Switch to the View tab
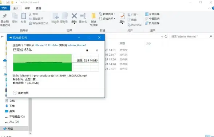This screenshot has width=214, height=137. point(38,8)
